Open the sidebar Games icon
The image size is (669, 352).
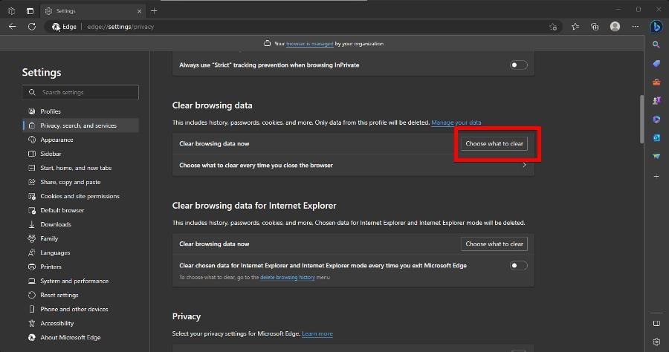pos(656,100)
